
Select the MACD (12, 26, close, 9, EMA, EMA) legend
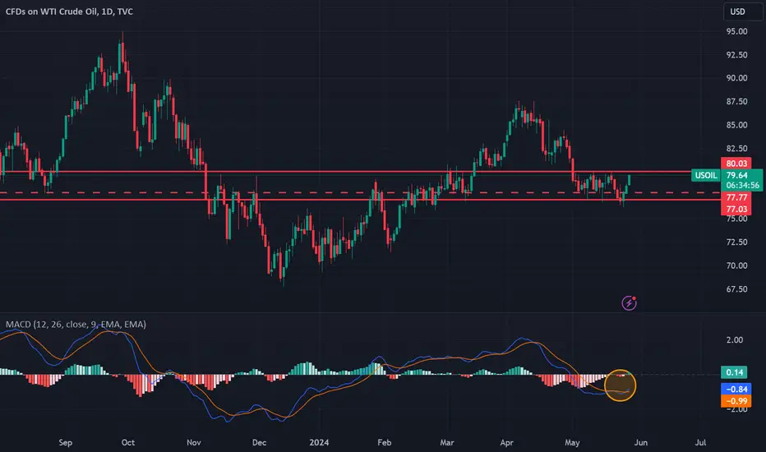[x=76, y=324]
